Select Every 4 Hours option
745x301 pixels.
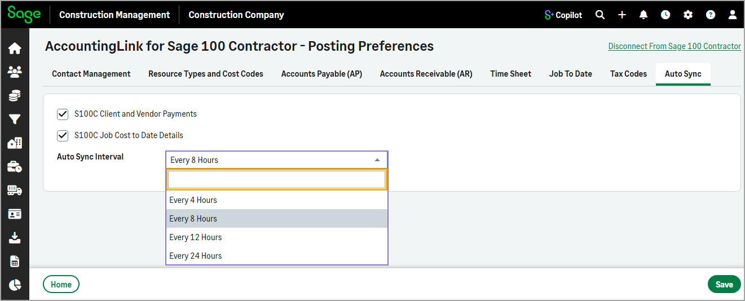pos(193,200)
